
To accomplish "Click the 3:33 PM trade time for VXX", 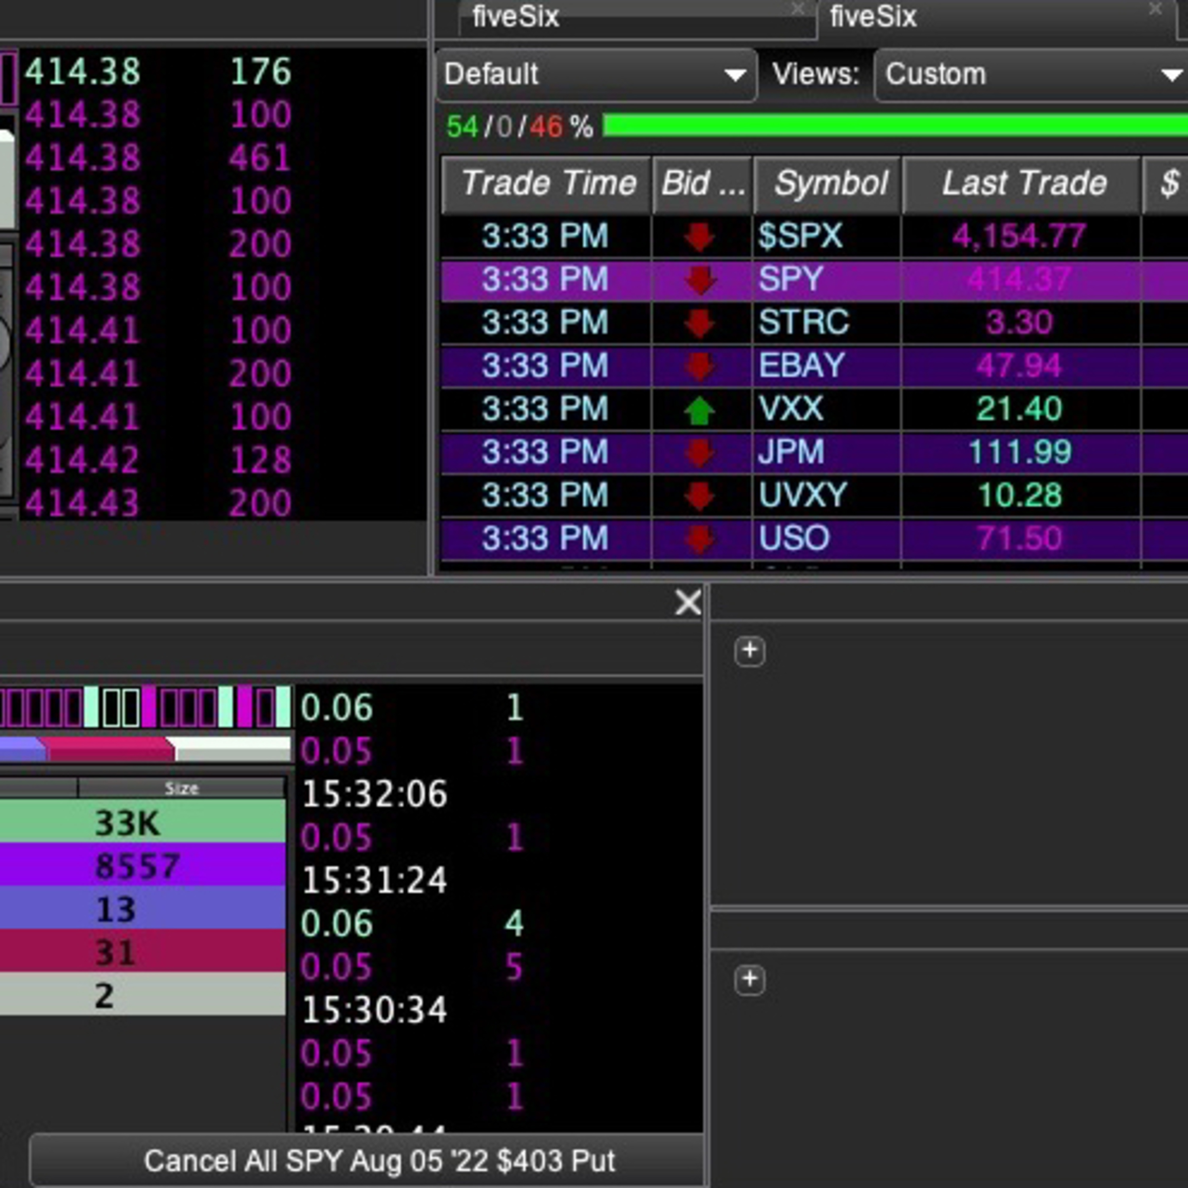I will coord(545,409).
